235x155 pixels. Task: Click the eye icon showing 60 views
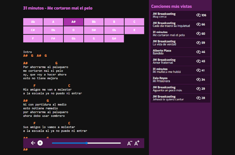pos(199,34)
